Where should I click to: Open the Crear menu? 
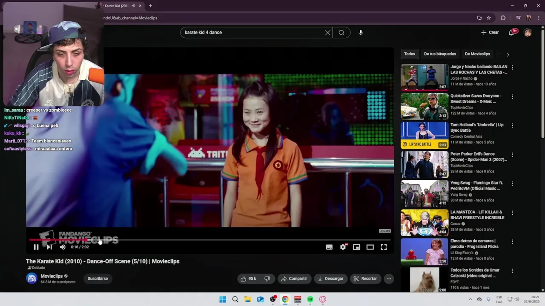pyautogui.click(x=490, y=32)
